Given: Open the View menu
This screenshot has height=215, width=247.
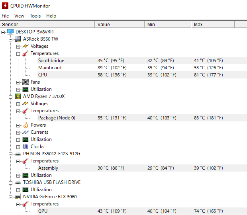Looking at the screenshot, I should [x=19, y=16].
